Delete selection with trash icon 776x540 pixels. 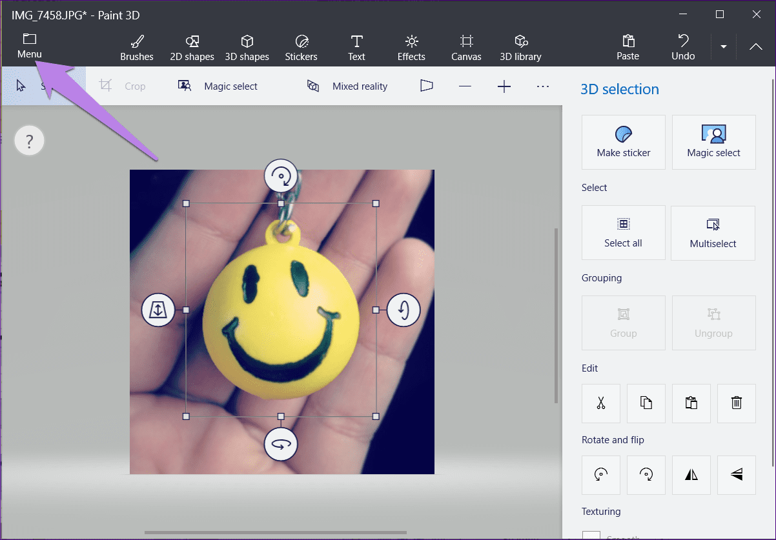(737, 403)
